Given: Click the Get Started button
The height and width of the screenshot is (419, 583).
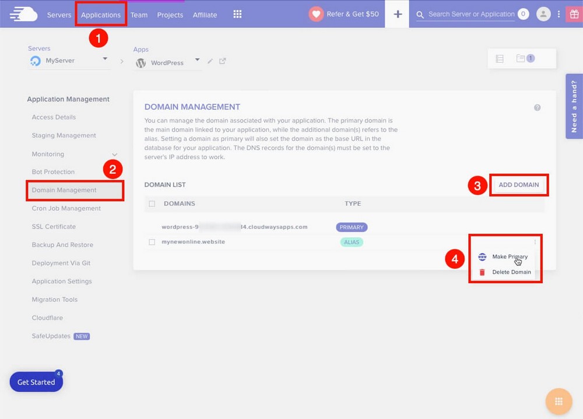Looking at the screenshot, I should pyautogui.click(x=36, y=382).
